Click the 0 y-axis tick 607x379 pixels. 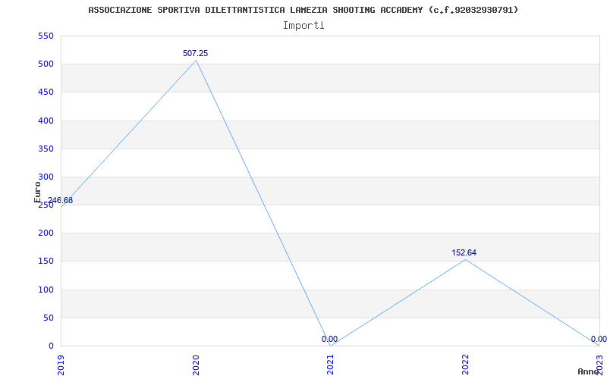click(51, 346)
